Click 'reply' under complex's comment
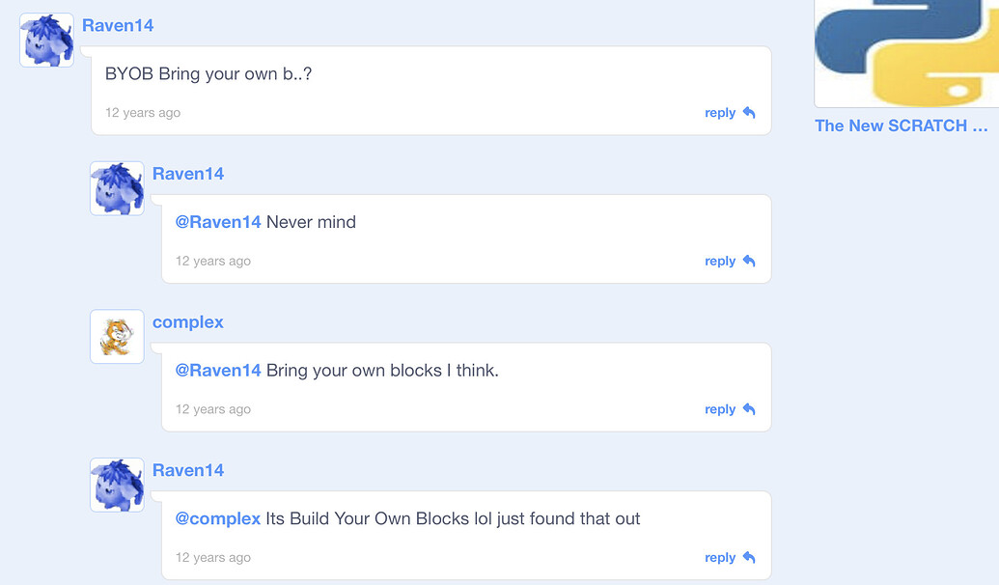The width and height of the screenshot is (999, 585). coord(719,408)
